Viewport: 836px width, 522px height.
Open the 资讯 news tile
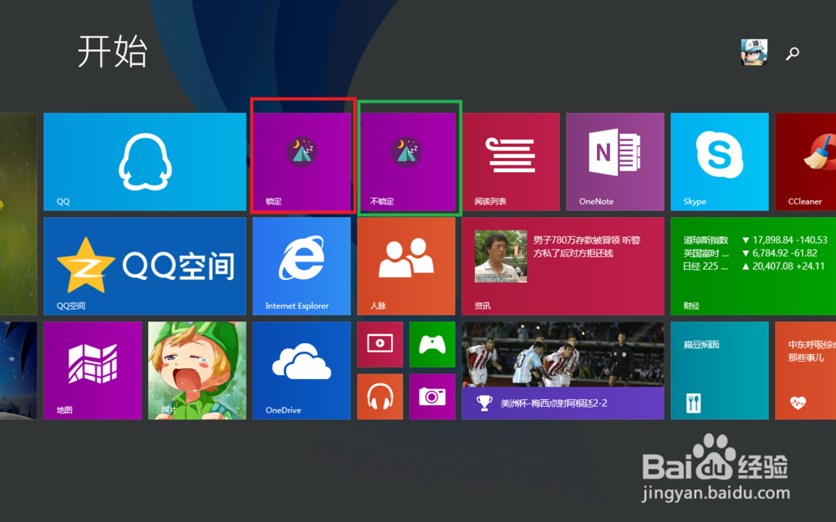click(x=563, y=266)
